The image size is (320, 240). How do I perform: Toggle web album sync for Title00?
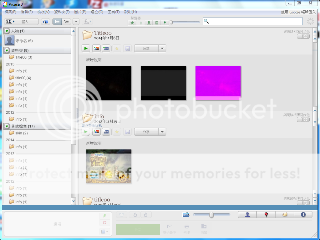tap(302, 35)
